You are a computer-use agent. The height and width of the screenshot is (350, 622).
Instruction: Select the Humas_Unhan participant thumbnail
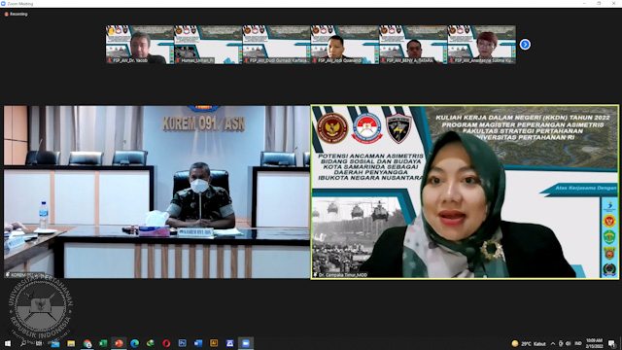point(208,45)
